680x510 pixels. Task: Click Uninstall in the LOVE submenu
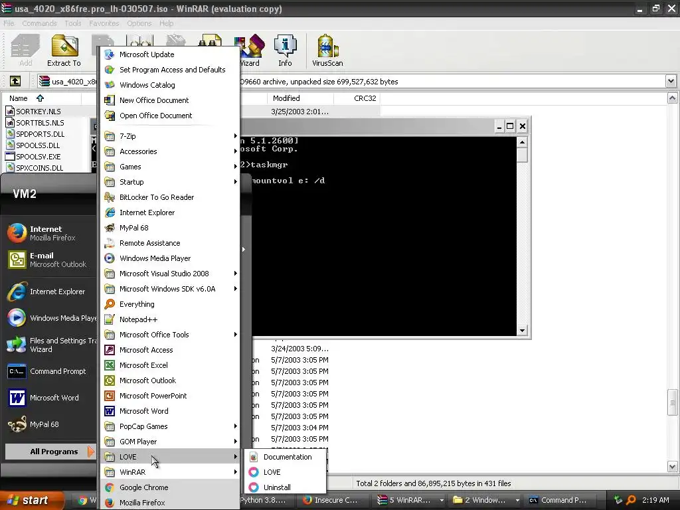click(286, 487)
